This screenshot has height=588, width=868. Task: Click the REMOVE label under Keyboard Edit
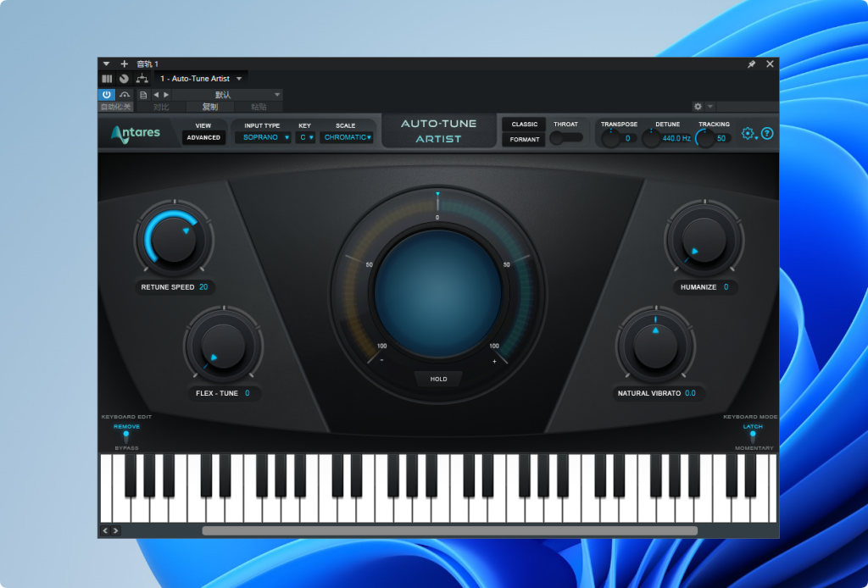pyautogui.click(x=127, y=426)
